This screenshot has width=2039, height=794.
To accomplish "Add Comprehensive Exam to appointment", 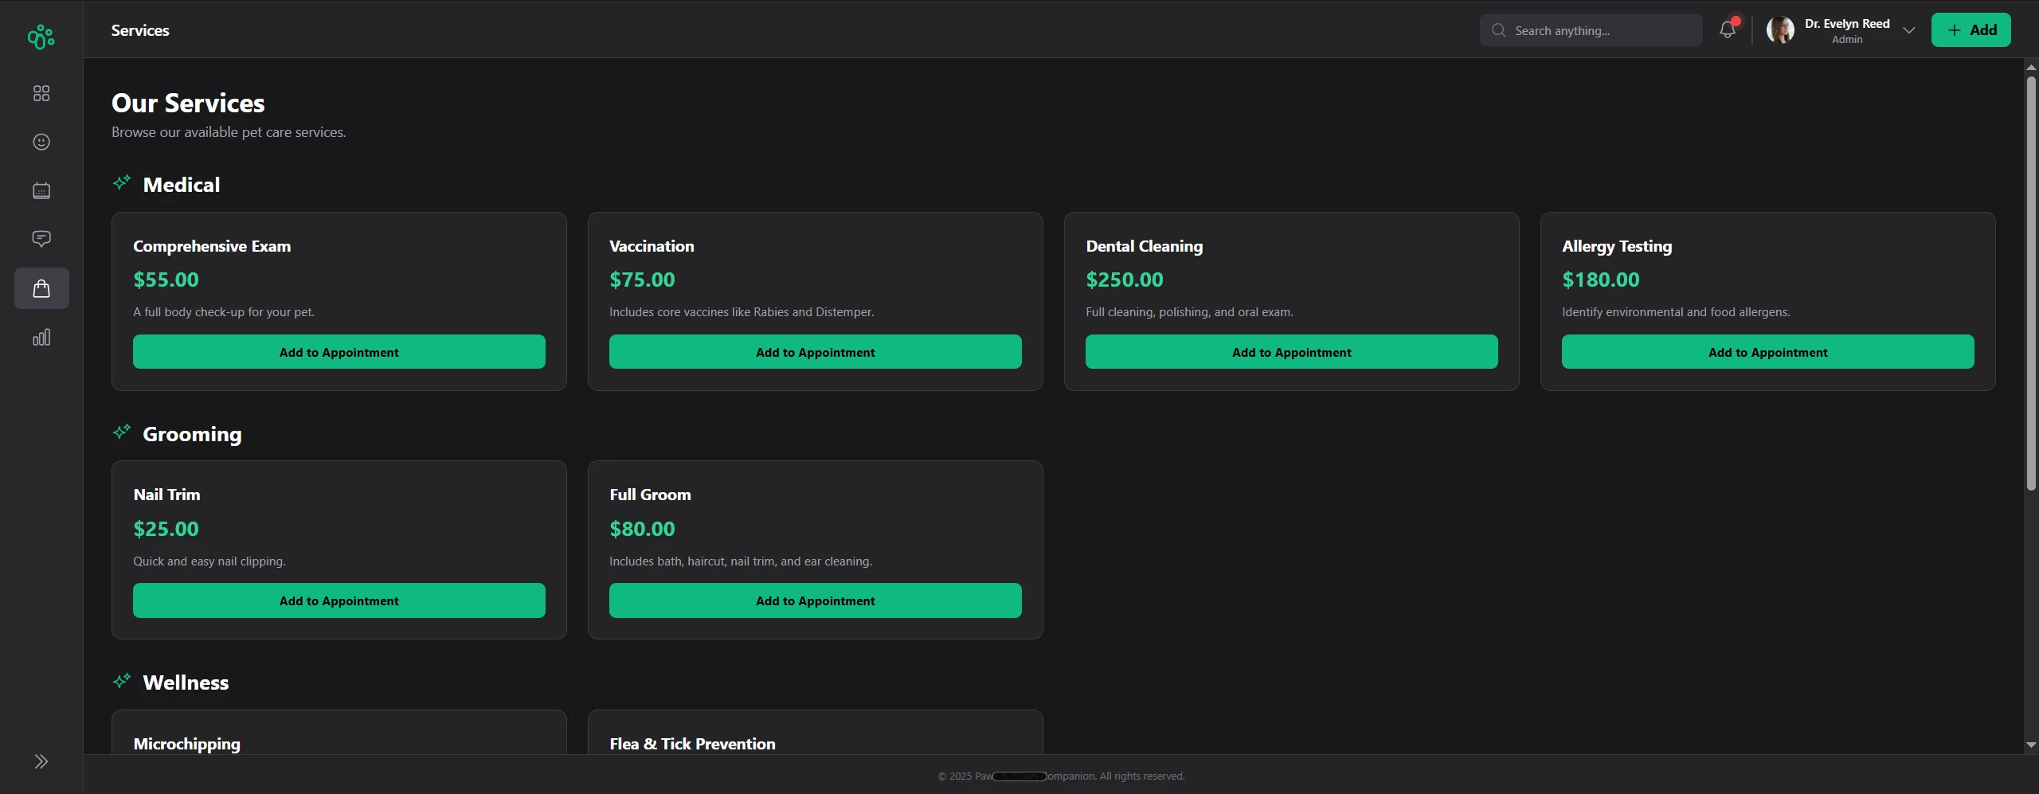I will [x=339, y=352].
